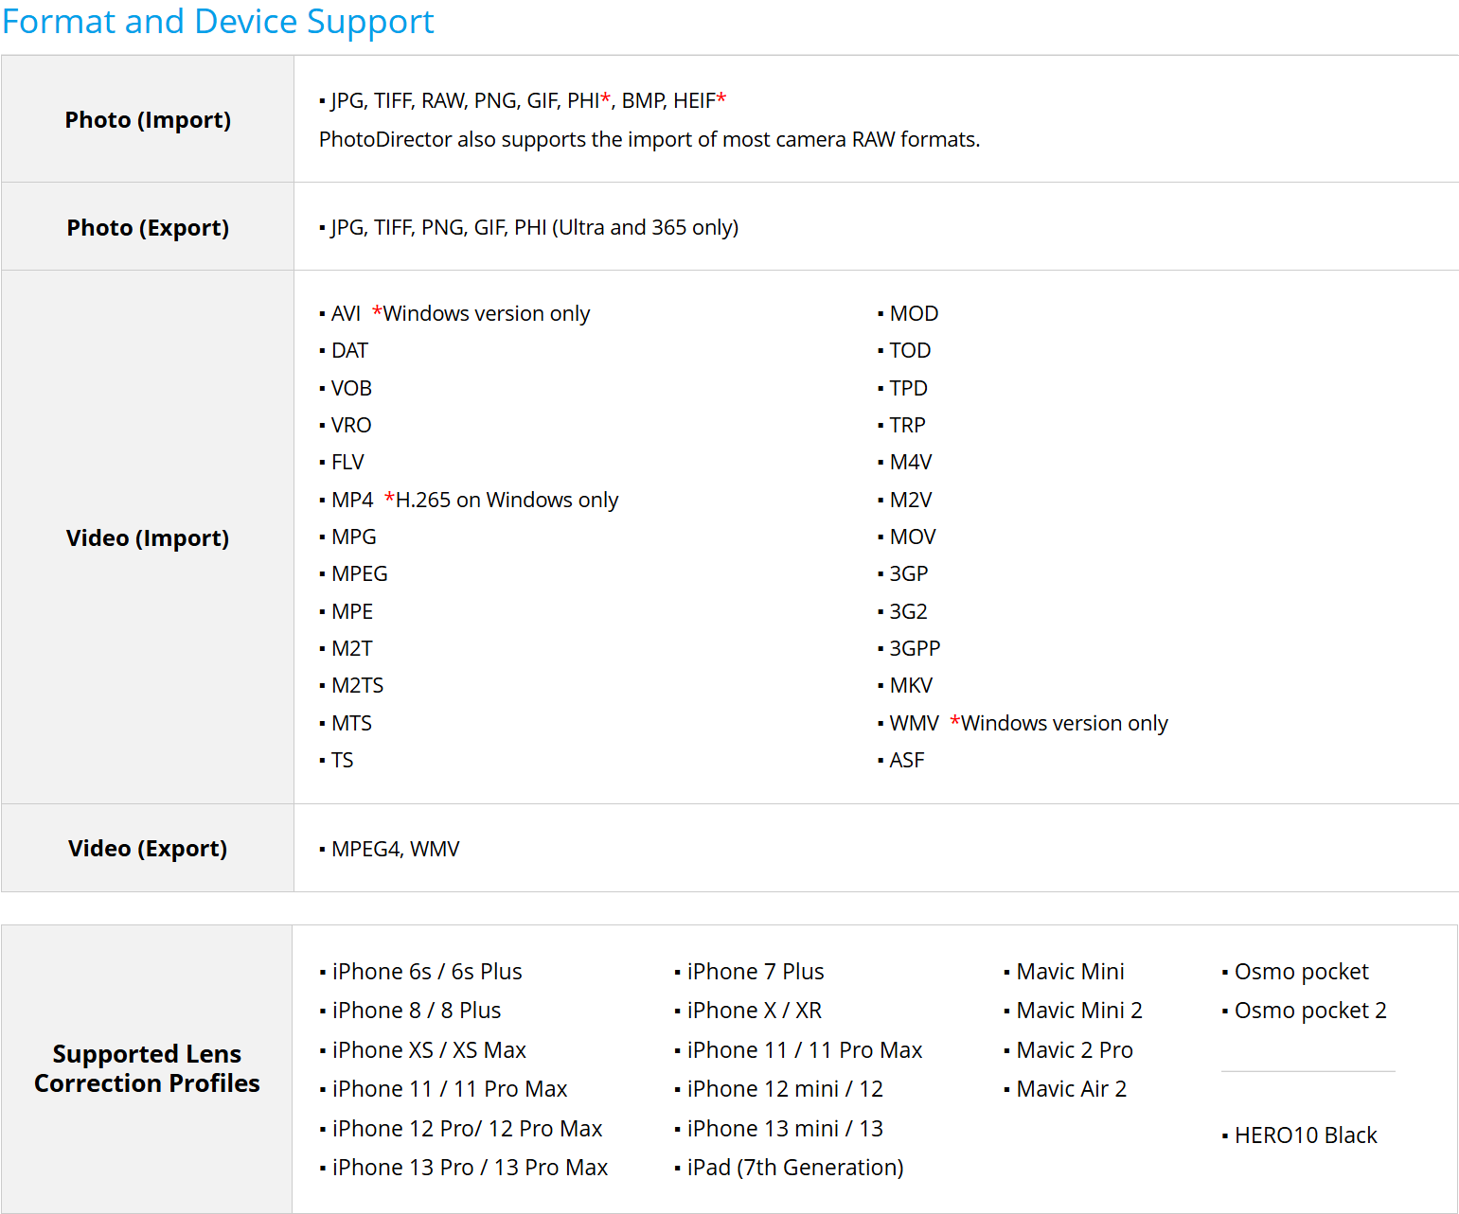The width and height of the screenshot is (1459, 1214).
Task: Click the MOD format entry
Action: (914, 313)
